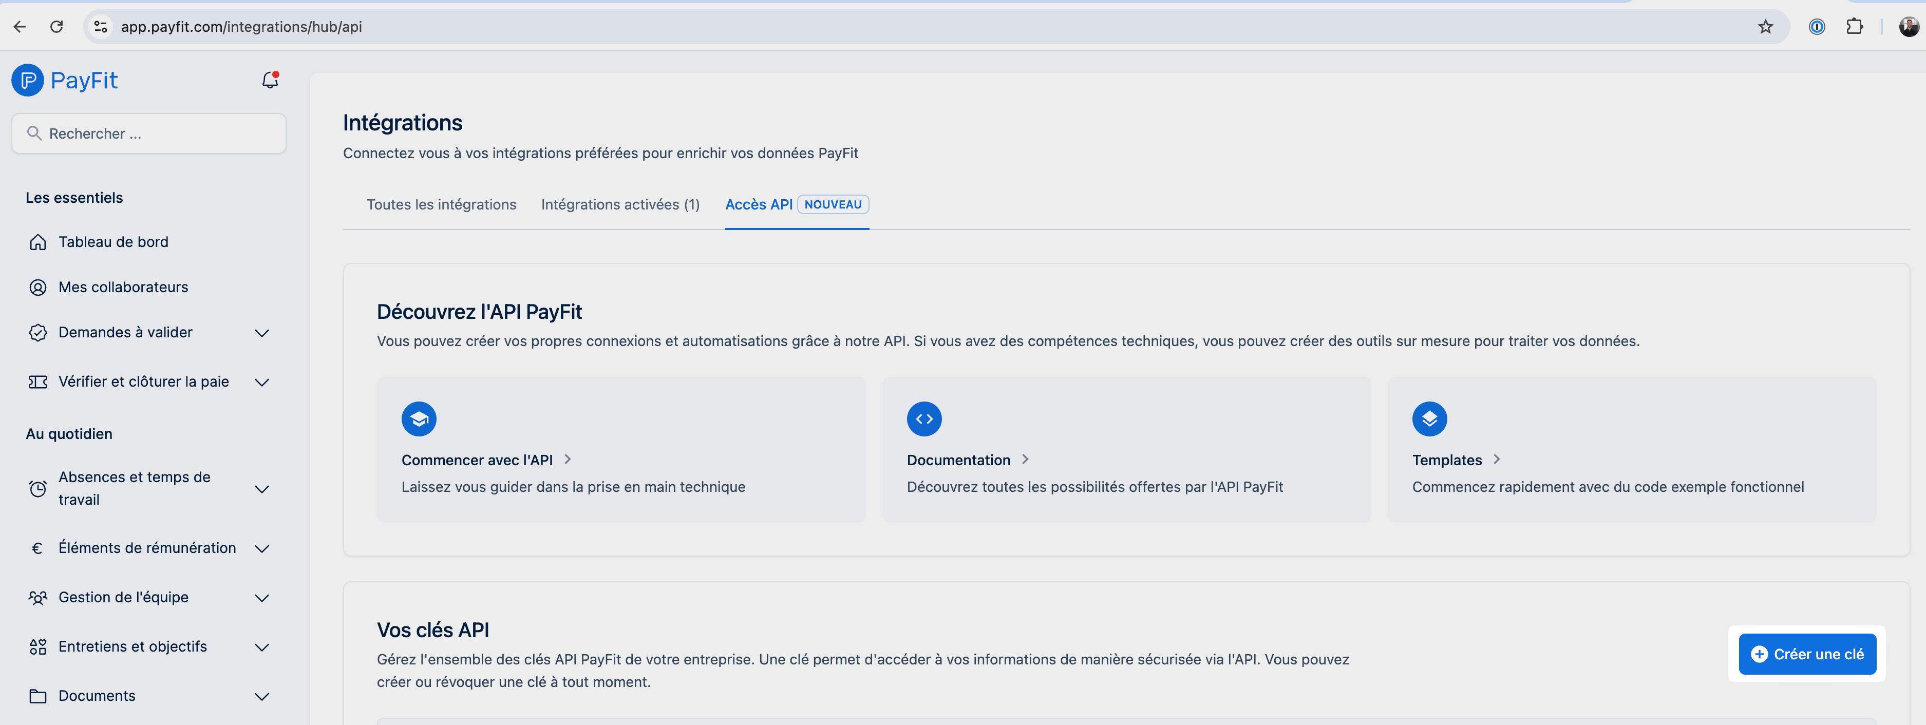Reload the page with refresh icon
The height and width of the screenshot is (725, 1926).
coord(57,27)
